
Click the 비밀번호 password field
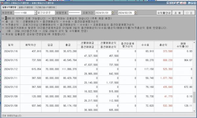tap(75, 13)
